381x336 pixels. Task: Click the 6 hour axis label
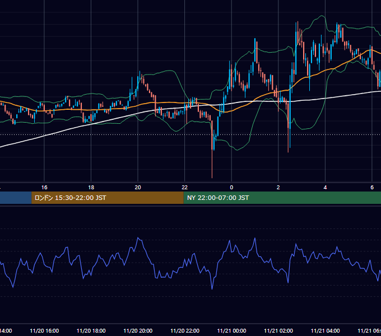tap(372, 188)
